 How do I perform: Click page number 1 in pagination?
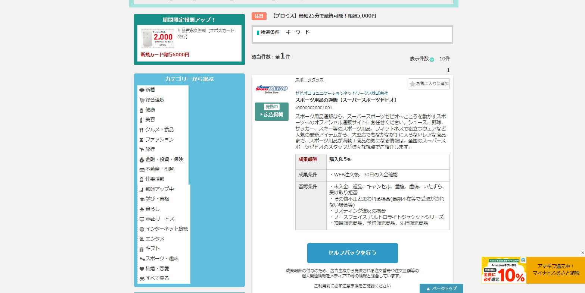tap(448, 70)
